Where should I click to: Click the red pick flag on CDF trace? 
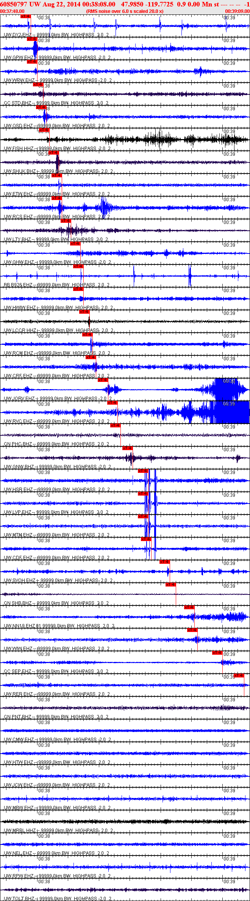click(x=146, y=539)
